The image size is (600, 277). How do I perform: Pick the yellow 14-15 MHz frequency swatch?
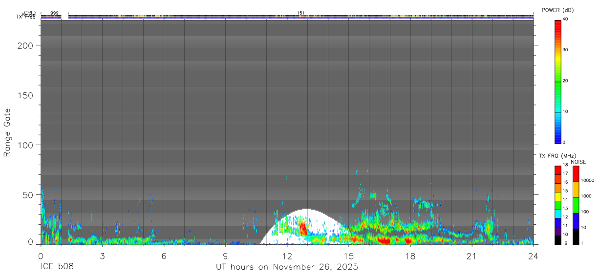click(x=558, y=196)
